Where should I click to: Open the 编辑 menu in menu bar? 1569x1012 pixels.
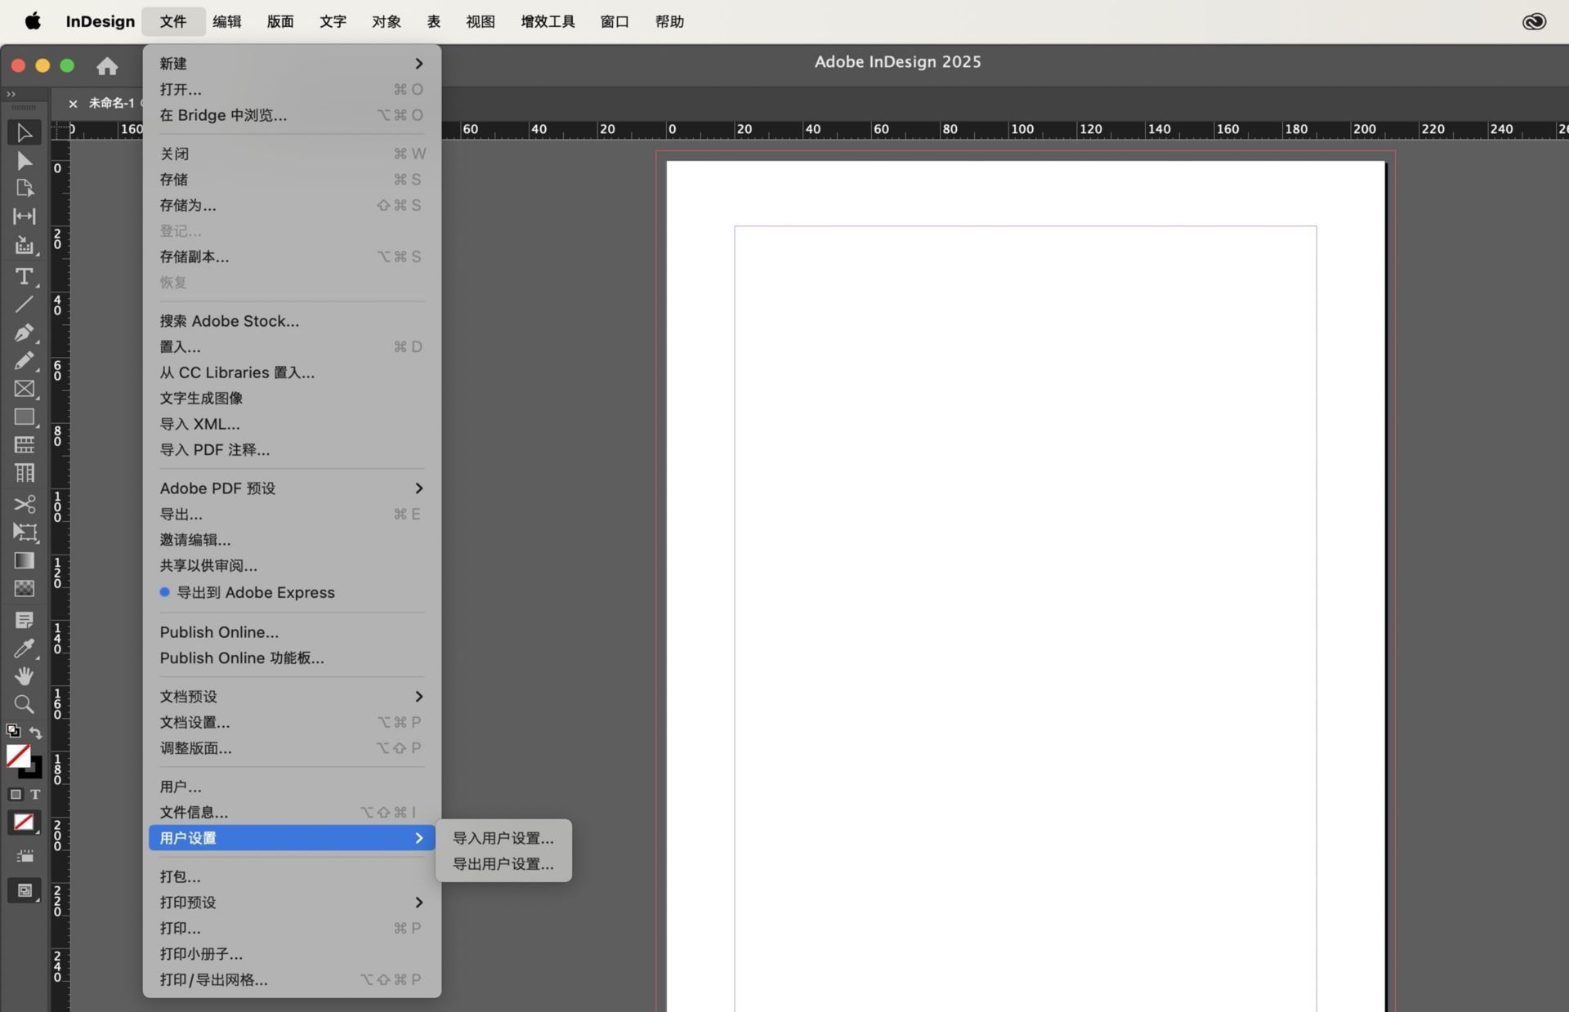[x=226, y=21]
